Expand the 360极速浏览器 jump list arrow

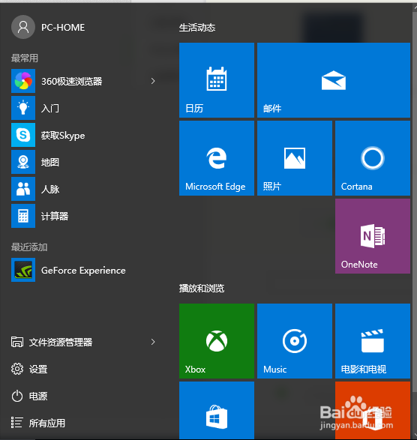pyautogui.click(x=153, y=81)
